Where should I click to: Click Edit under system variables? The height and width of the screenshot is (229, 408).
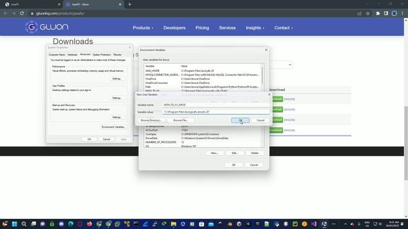[235, 153]
